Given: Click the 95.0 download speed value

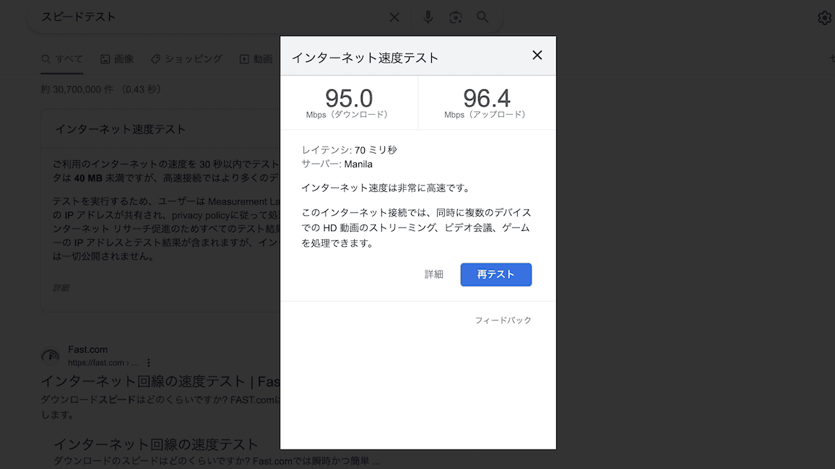Looking at the screenshot, I should click(x=349, y=98).
